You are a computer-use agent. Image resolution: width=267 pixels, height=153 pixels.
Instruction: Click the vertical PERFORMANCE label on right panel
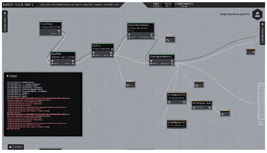(262, 36)
